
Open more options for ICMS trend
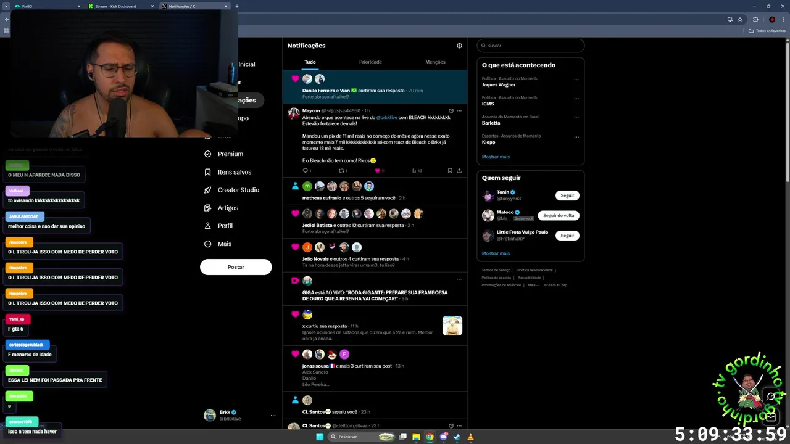click(x=576, y=99)
